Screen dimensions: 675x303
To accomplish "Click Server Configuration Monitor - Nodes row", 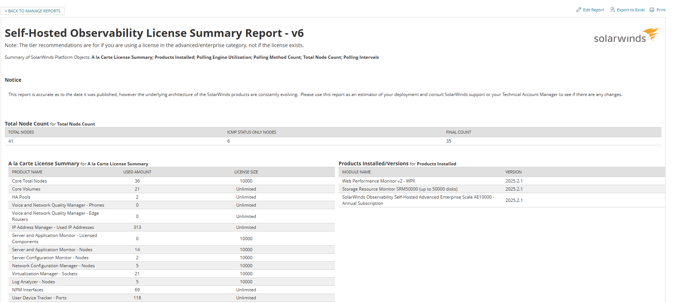I will (x=171, y=258).
